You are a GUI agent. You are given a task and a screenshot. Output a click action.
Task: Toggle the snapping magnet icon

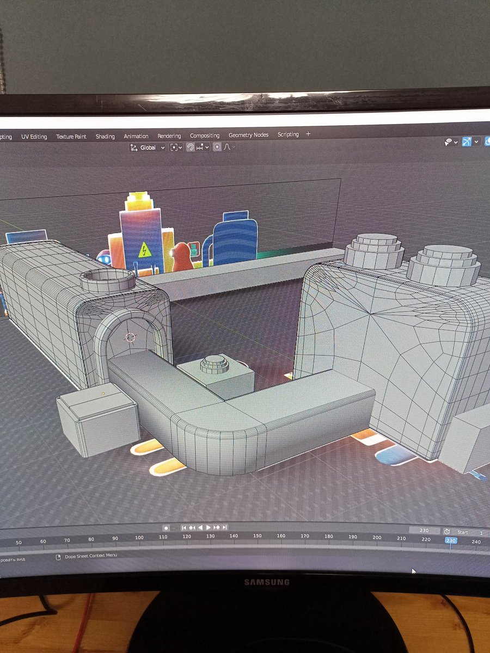tap(191, 147)
